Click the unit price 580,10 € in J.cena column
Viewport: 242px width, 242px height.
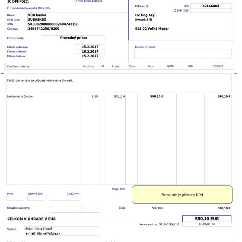119,96
